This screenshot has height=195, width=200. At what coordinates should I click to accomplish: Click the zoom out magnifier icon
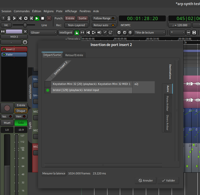tap(119, 33)
